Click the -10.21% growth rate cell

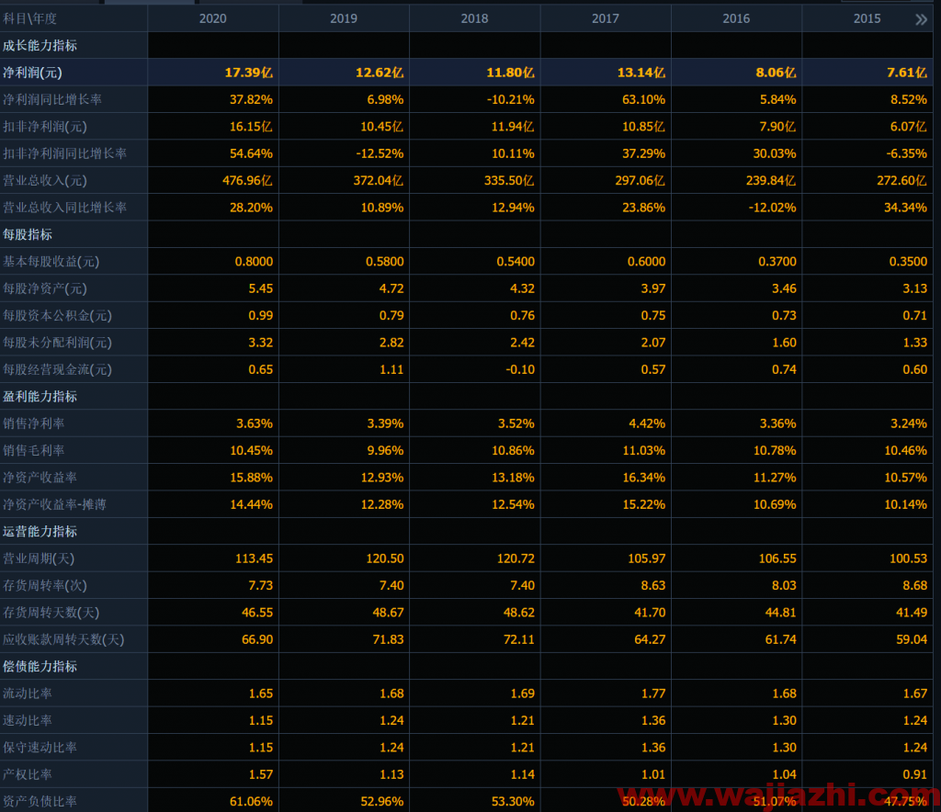pyautogui.click(x=511, y=99)
